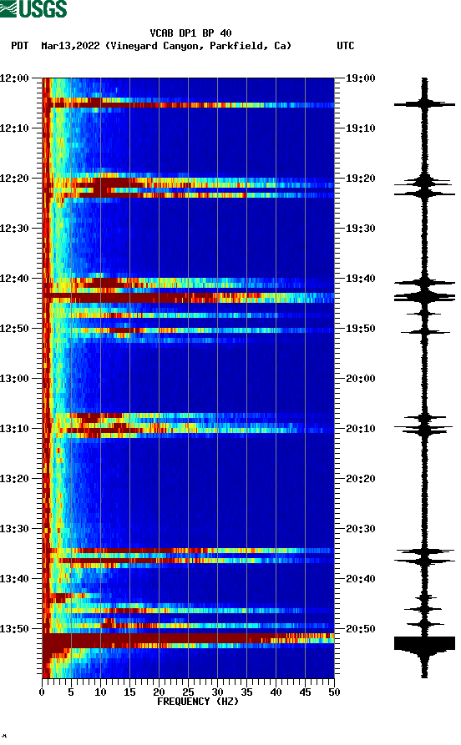Screen dimensions: 461x745
Task: Click the "12:10" PDT time label
Action: tap(15, 128)
